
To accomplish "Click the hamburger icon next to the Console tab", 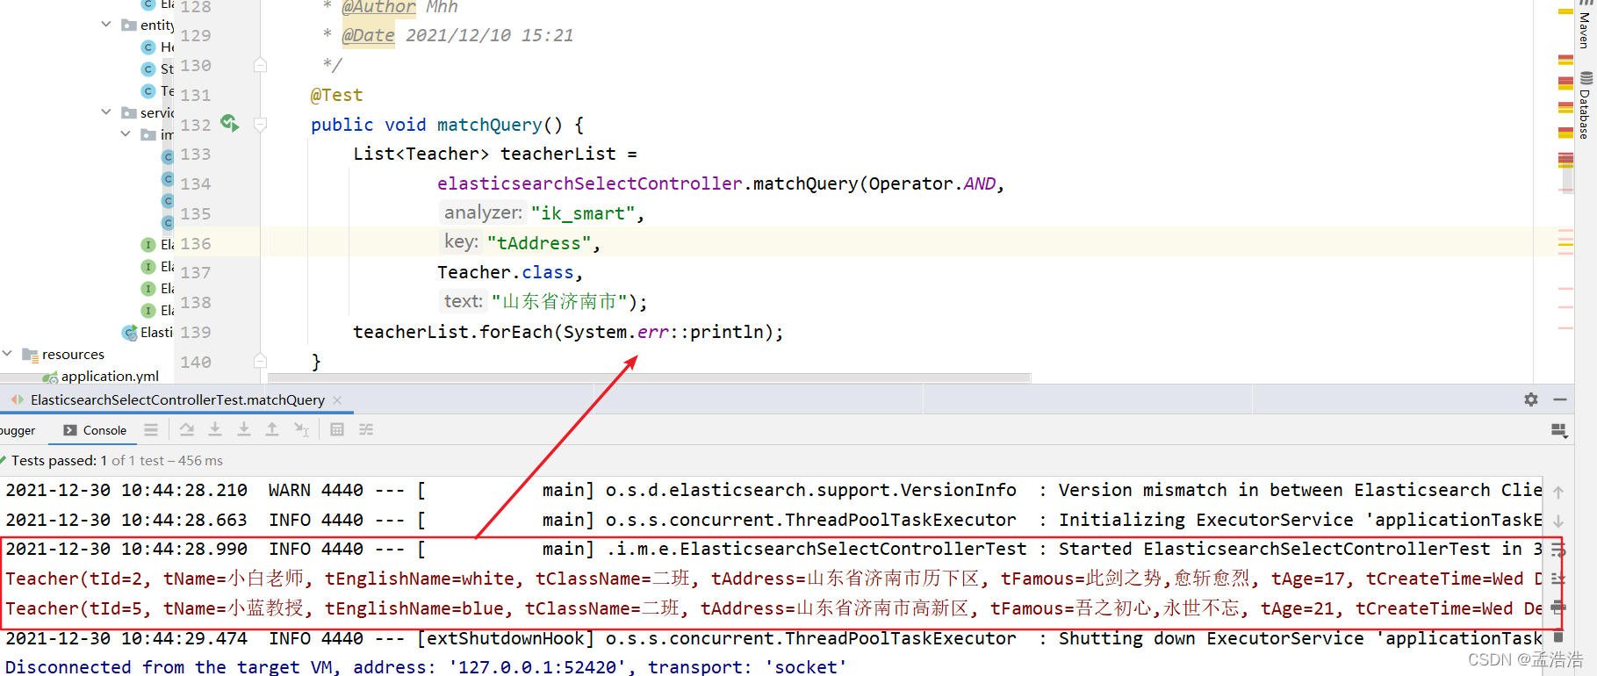I will [x=151, y=429].
